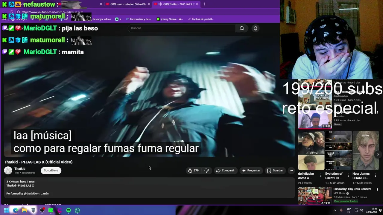
Task: Open Captura de pantall... bookmark
Action: point(200,19)
